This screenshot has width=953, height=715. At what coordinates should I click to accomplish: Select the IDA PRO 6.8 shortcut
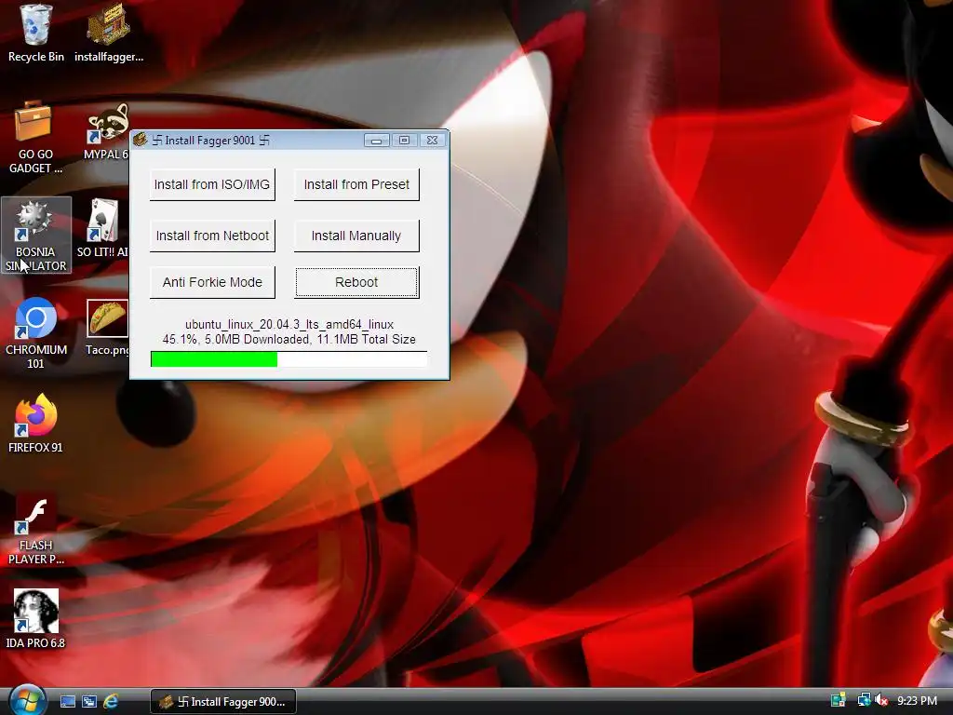[x=36, y=619]
